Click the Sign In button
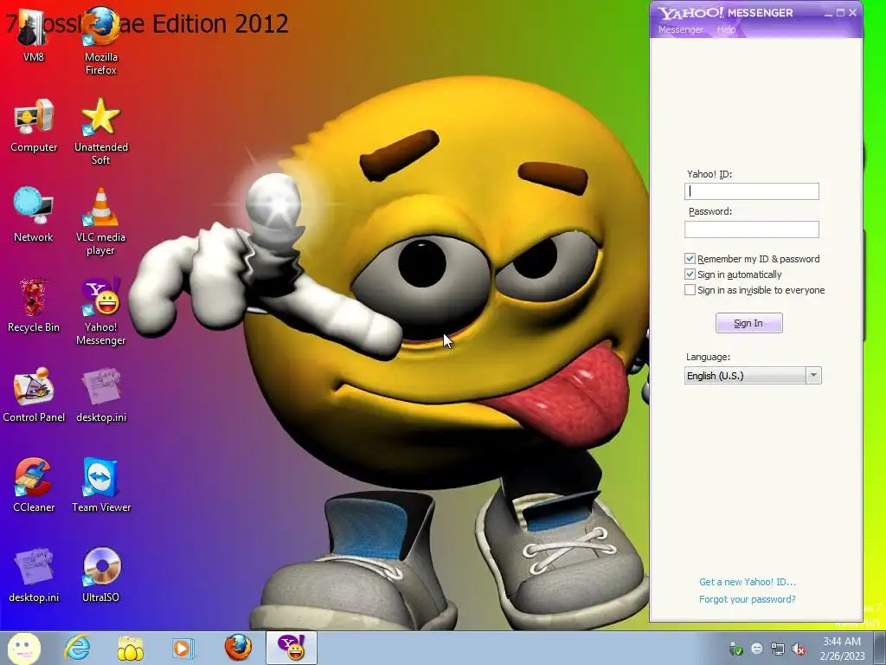 point(748,323)
